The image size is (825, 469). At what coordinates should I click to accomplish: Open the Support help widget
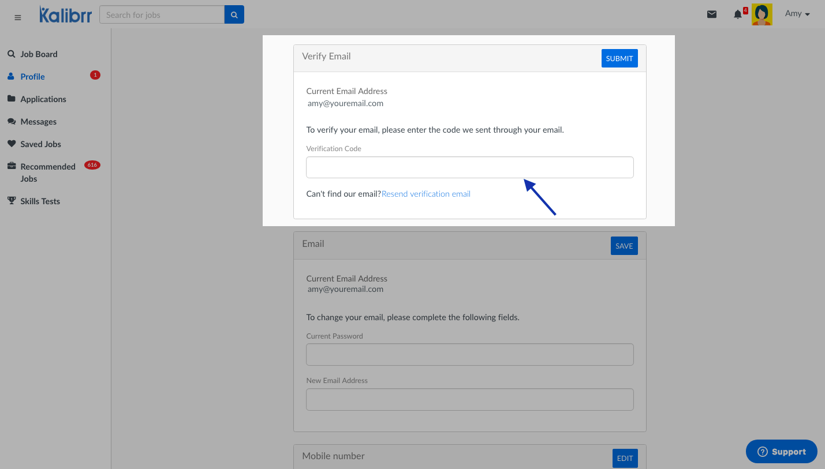[x=781, y=452]
